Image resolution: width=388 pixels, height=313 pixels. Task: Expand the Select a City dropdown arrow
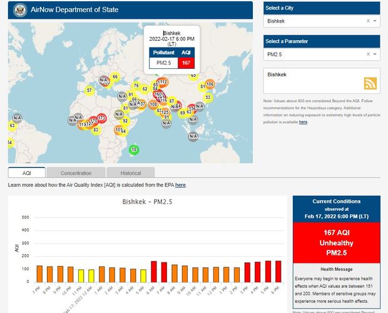coord(375,21)
